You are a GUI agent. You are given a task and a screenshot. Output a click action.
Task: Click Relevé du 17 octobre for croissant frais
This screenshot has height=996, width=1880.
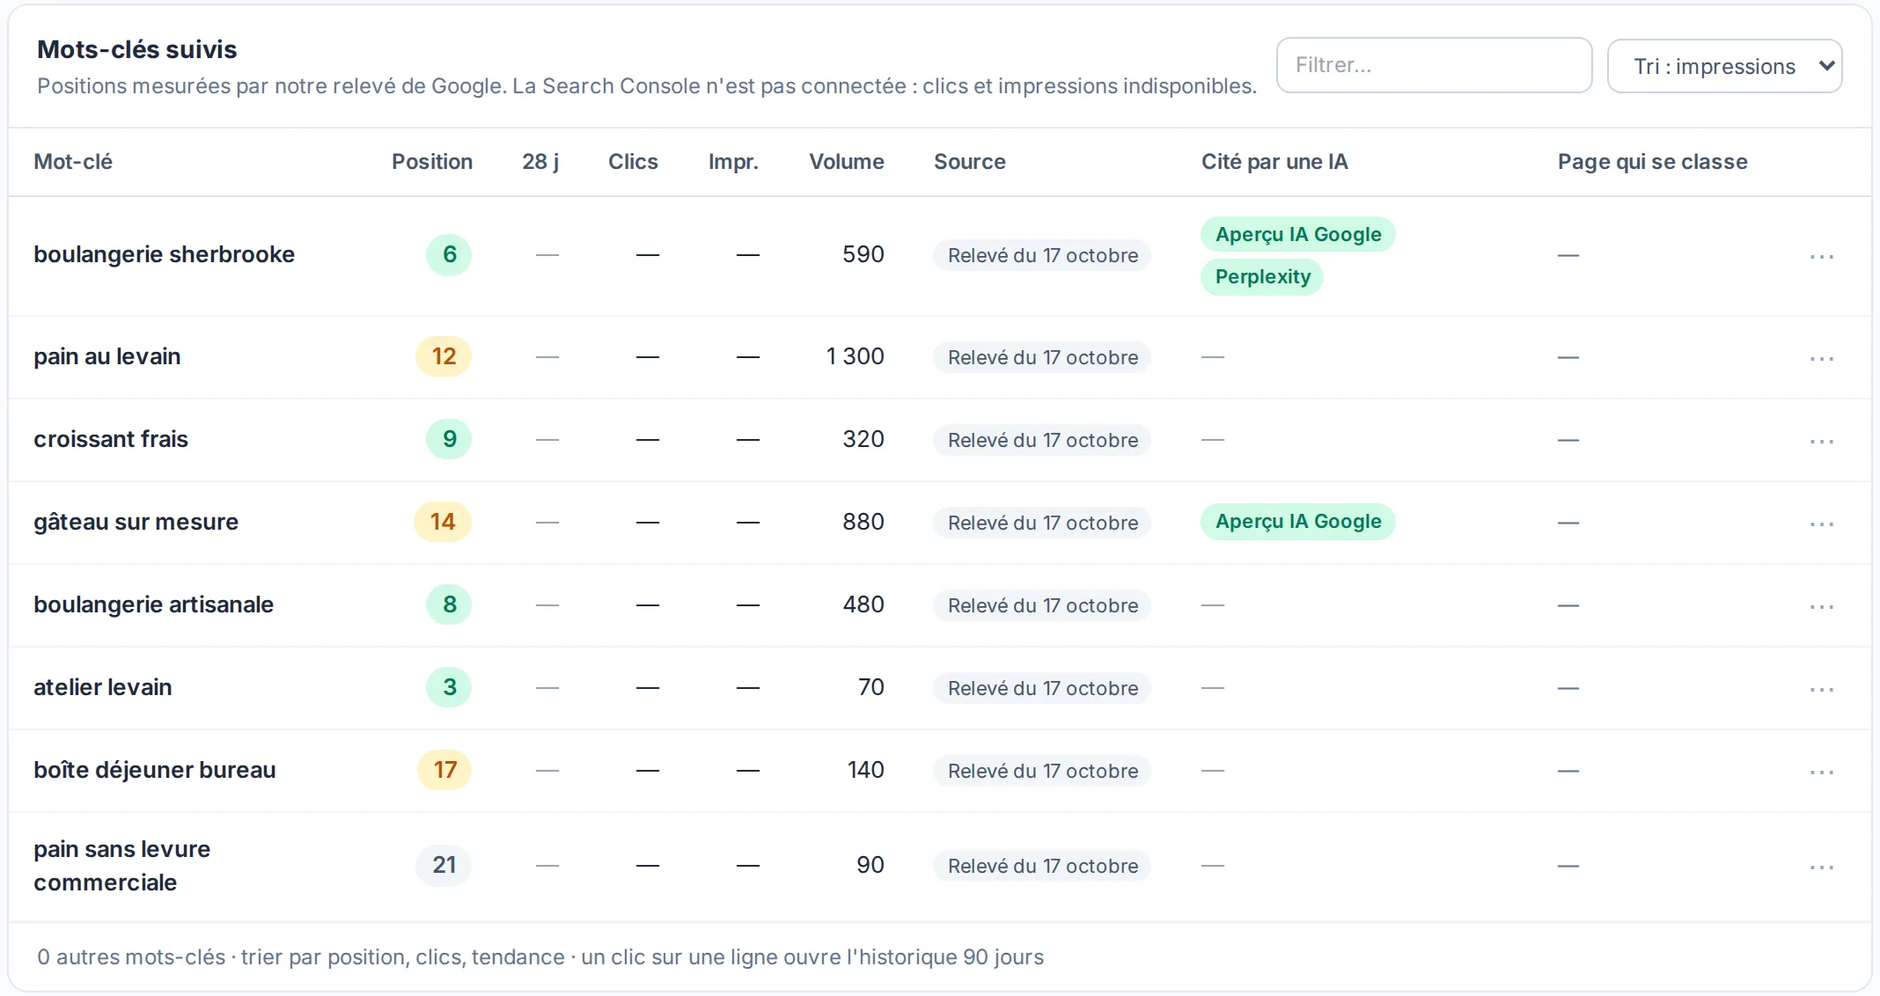click(1042, 441)
